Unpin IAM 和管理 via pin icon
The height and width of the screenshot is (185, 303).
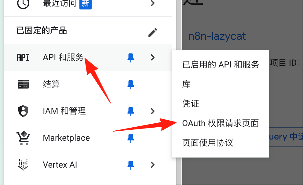point(131,111)
